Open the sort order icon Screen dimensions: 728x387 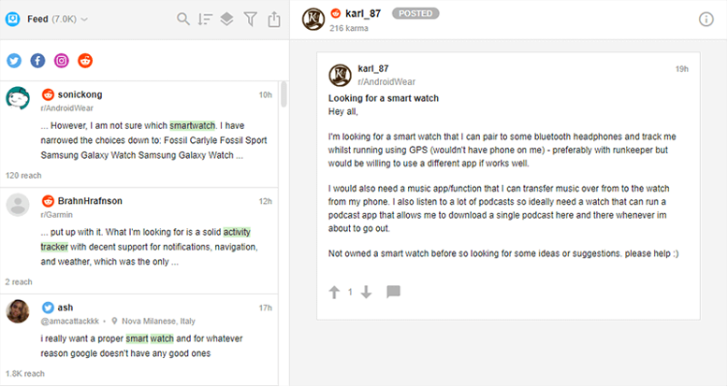point(205,19)
